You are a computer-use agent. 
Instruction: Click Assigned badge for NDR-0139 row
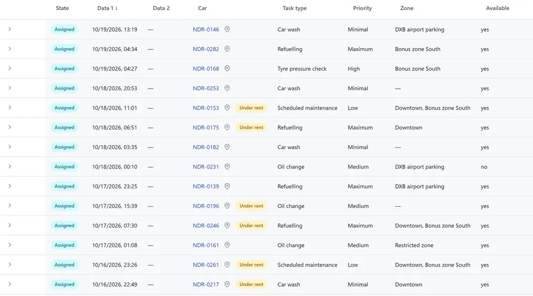(x=64, y=186)
